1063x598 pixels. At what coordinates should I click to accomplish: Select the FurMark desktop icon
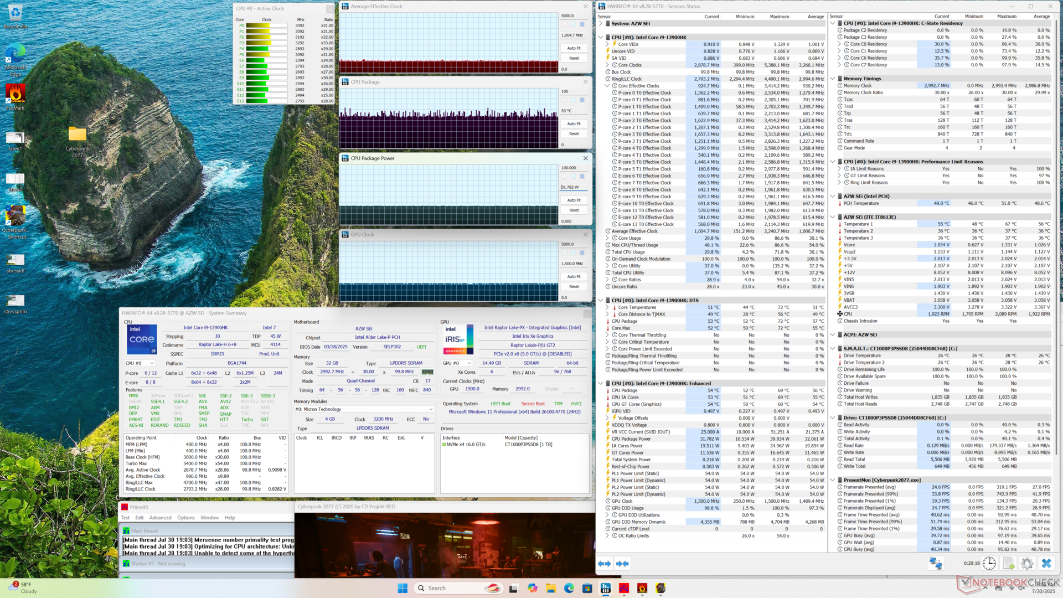15,97
